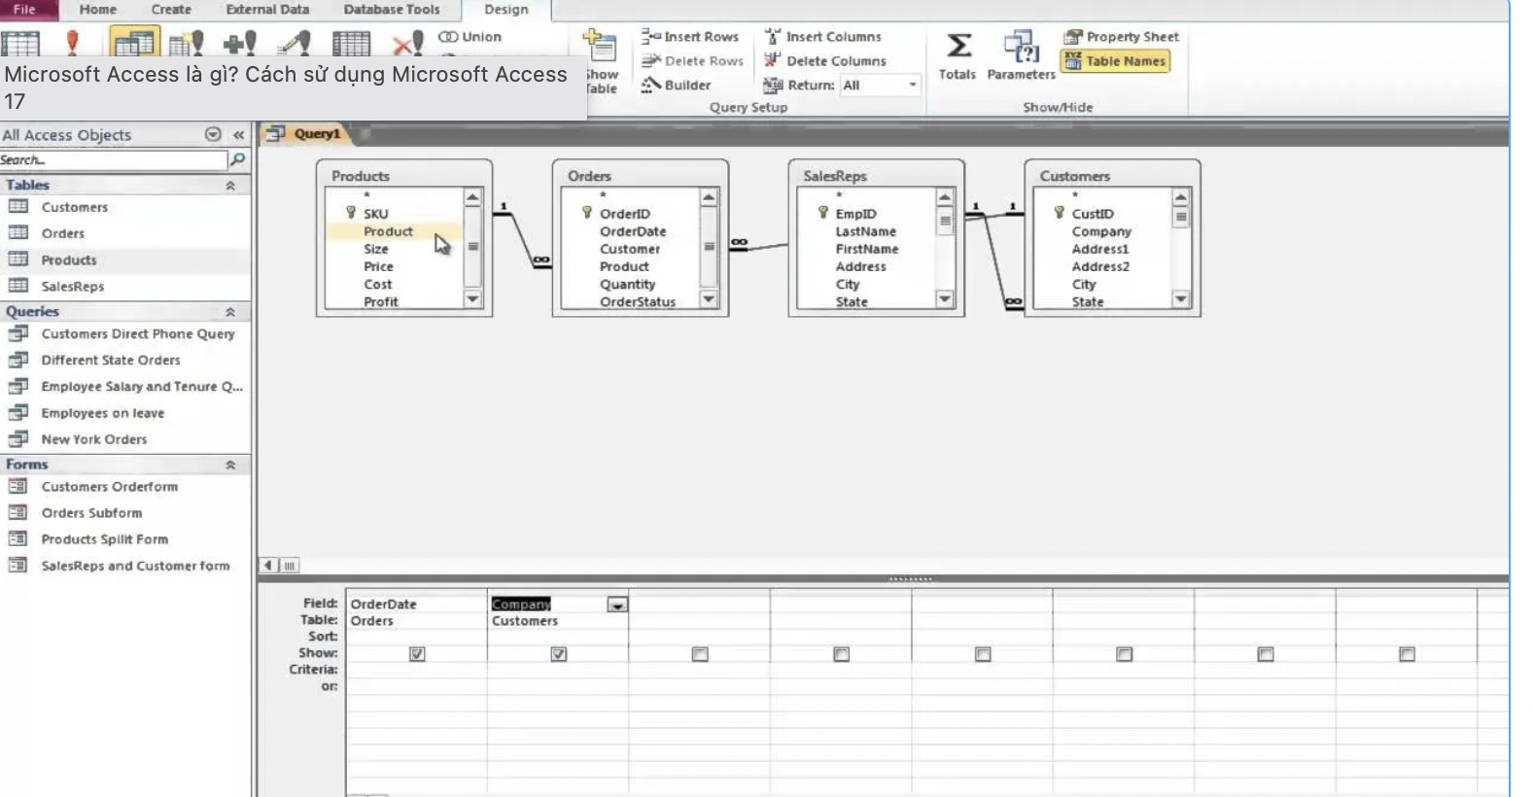Open the All Access Objects dropdown menu
Screen dimensions: 1532x797
pos(213,135)
